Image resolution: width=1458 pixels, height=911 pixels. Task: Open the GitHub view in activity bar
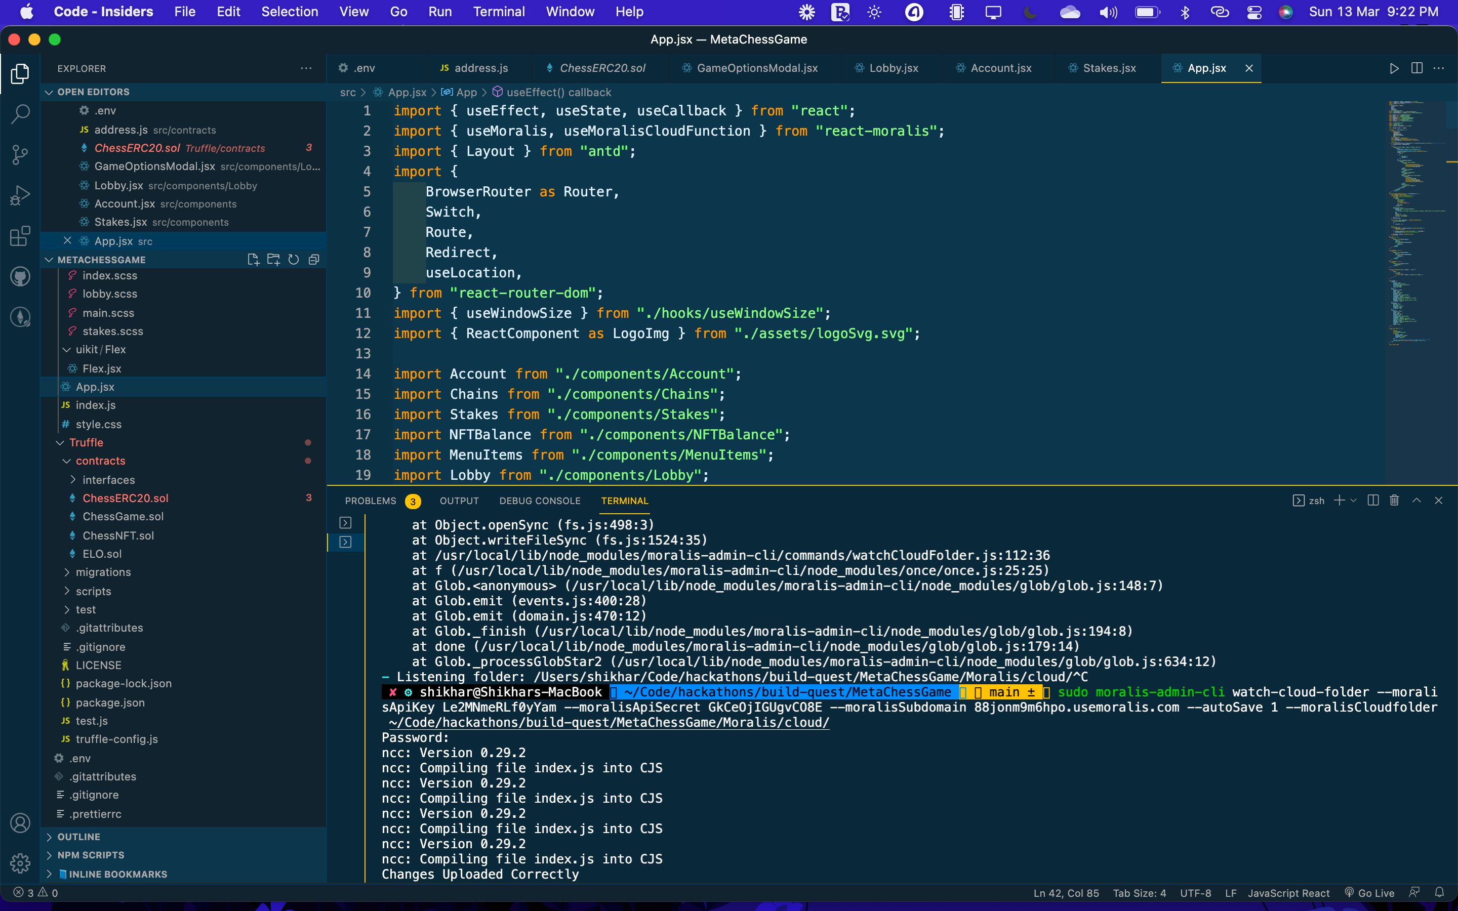[20, 276]
